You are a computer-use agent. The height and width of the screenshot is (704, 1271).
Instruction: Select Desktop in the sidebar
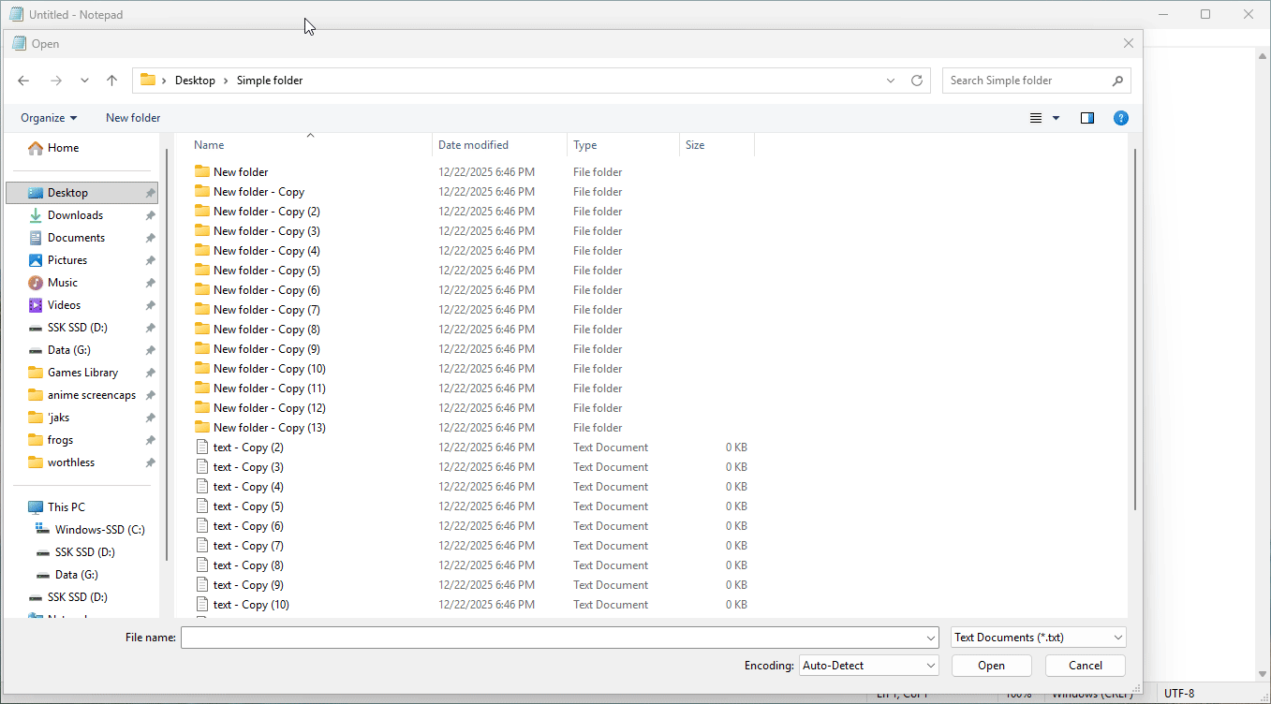click(81, 193)
